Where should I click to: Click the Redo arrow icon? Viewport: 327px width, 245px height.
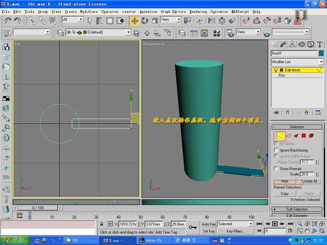pos(18,21)
